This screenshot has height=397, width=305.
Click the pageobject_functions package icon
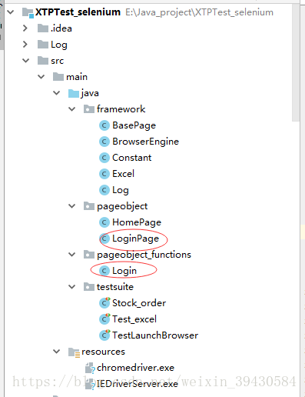89,255
